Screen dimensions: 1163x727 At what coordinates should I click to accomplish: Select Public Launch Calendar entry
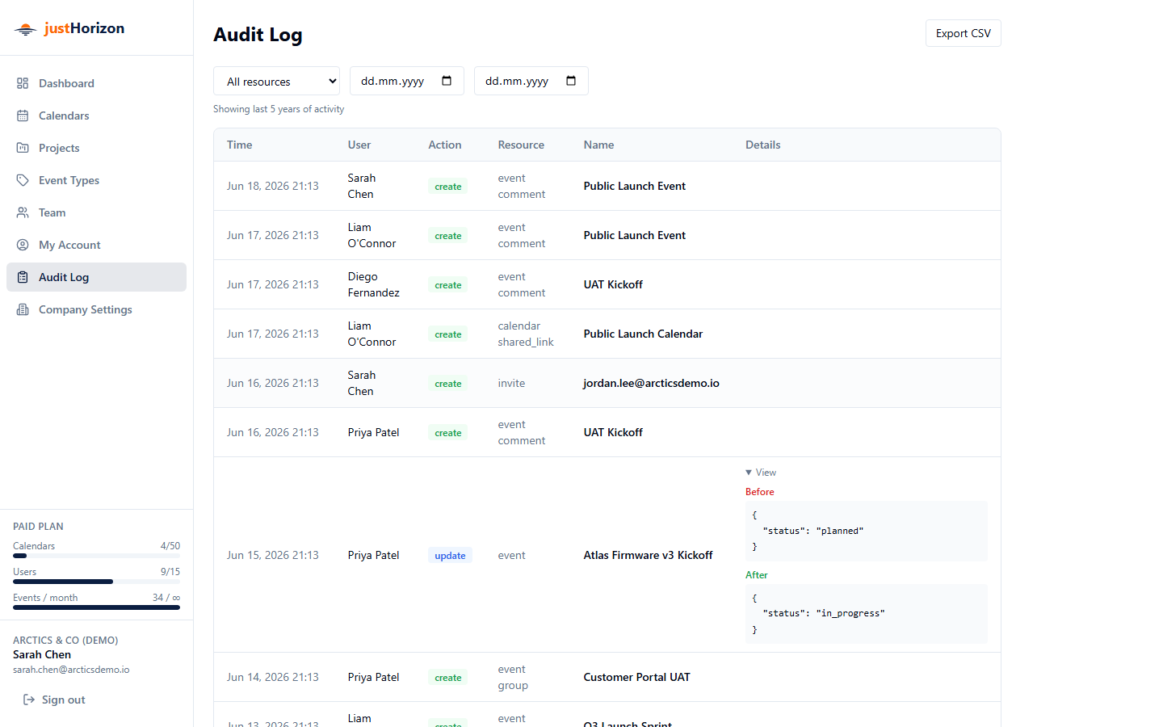[x=643, y=334]
